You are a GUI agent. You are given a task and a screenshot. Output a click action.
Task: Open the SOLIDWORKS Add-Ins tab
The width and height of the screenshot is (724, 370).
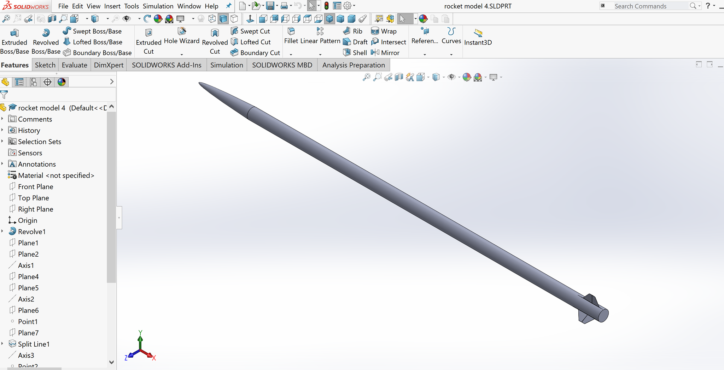[x=167, y=65]
